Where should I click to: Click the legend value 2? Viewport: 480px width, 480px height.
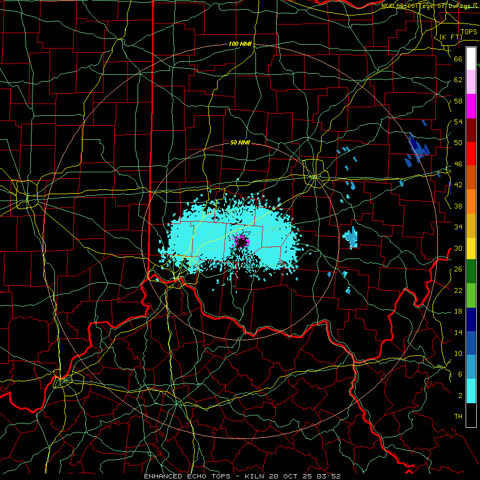click(x=460, y=396)
